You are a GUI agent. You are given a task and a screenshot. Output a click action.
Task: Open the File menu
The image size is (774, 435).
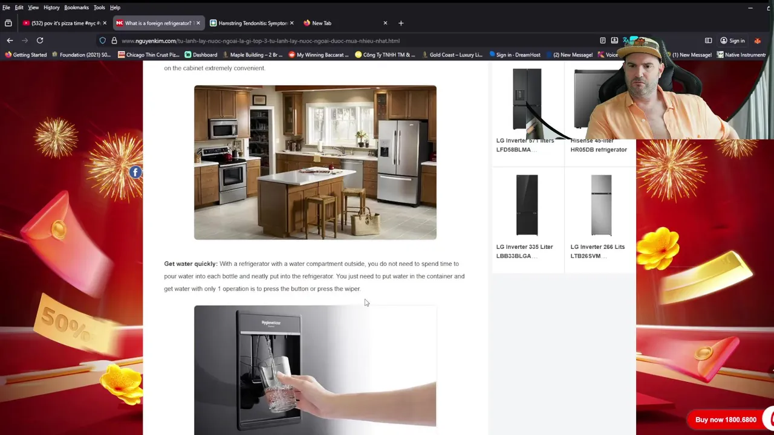[6, 7]
